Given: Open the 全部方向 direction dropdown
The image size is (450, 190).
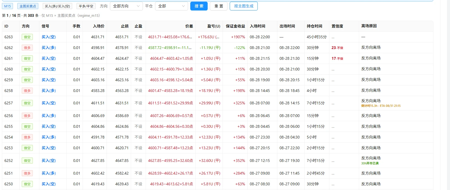Looking at the screenshot, I should pyautogui.click(x=126, y=6).
